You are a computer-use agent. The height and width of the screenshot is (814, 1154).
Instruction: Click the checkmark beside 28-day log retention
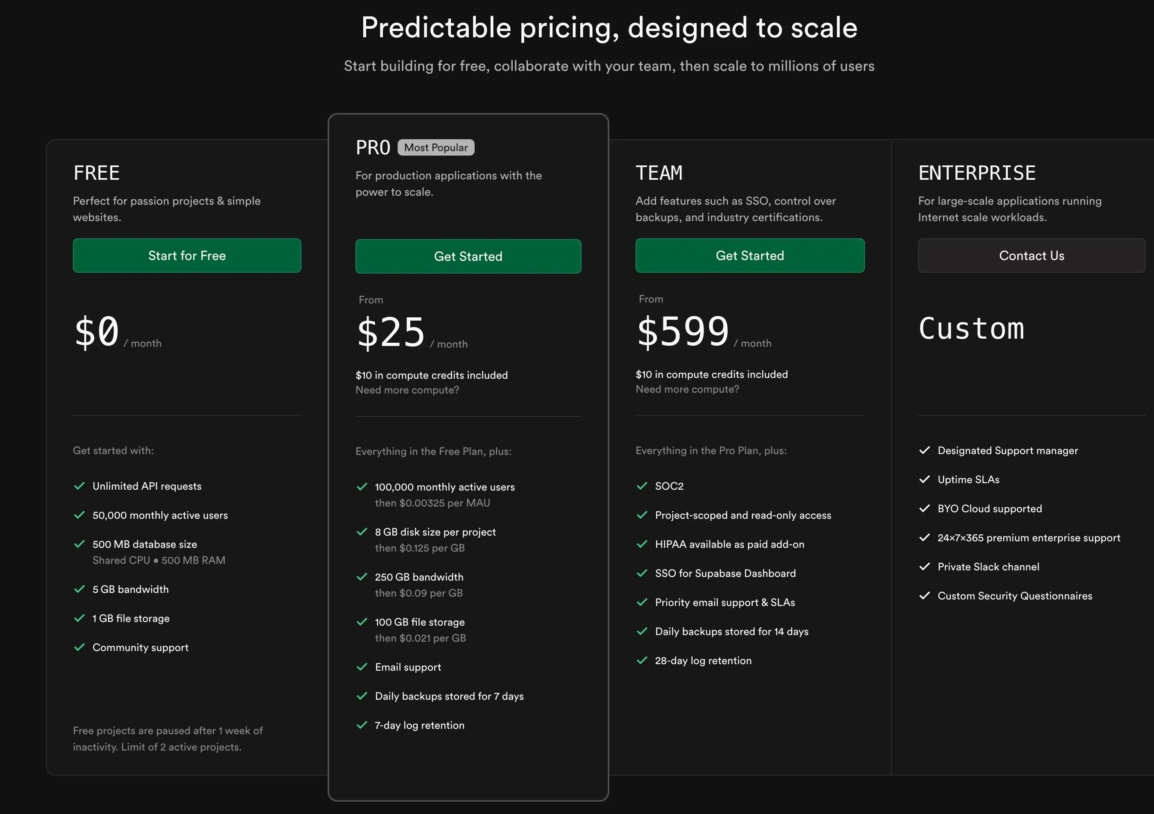pyautogui.click(x=642, y=660)
